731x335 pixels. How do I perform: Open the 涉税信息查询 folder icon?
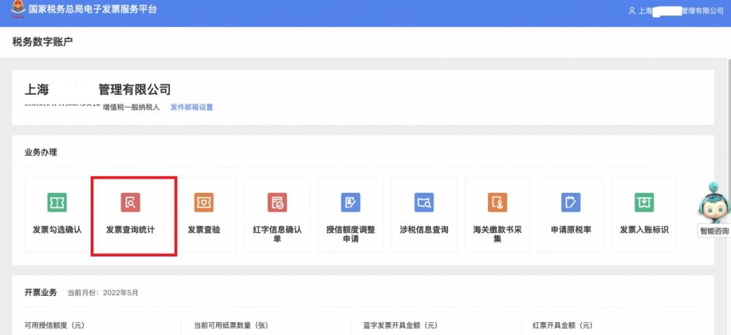(424, 202)
